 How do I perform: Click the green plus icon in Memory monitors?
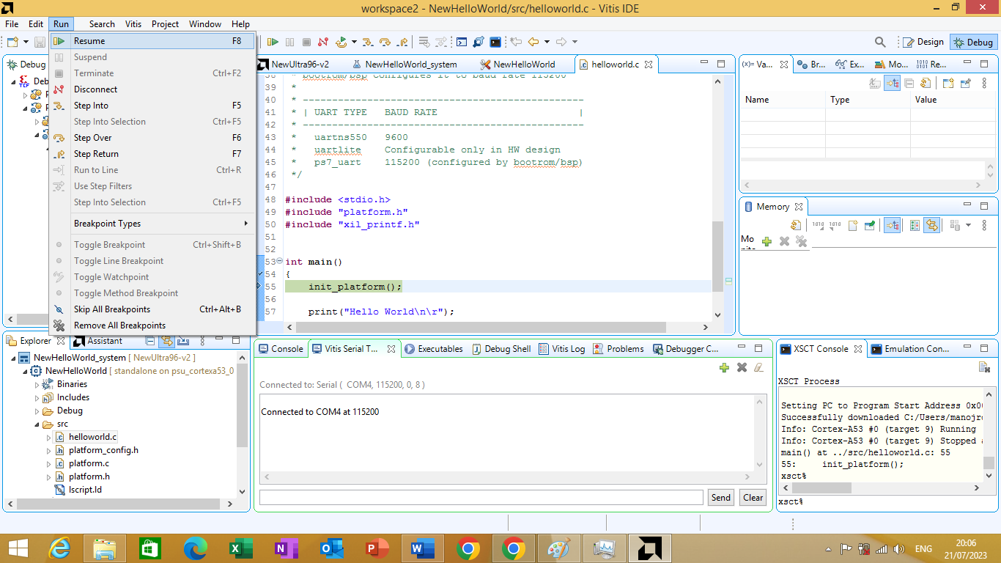(x=767, y=240)
